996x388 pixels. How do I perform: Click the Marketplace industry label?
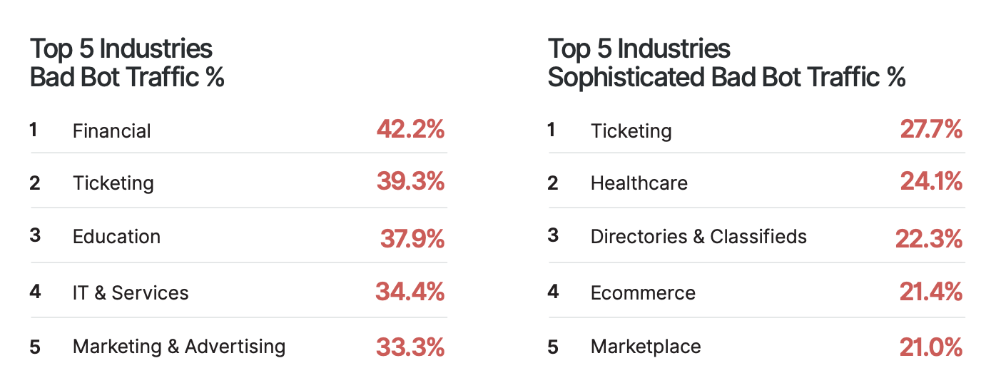646,347
